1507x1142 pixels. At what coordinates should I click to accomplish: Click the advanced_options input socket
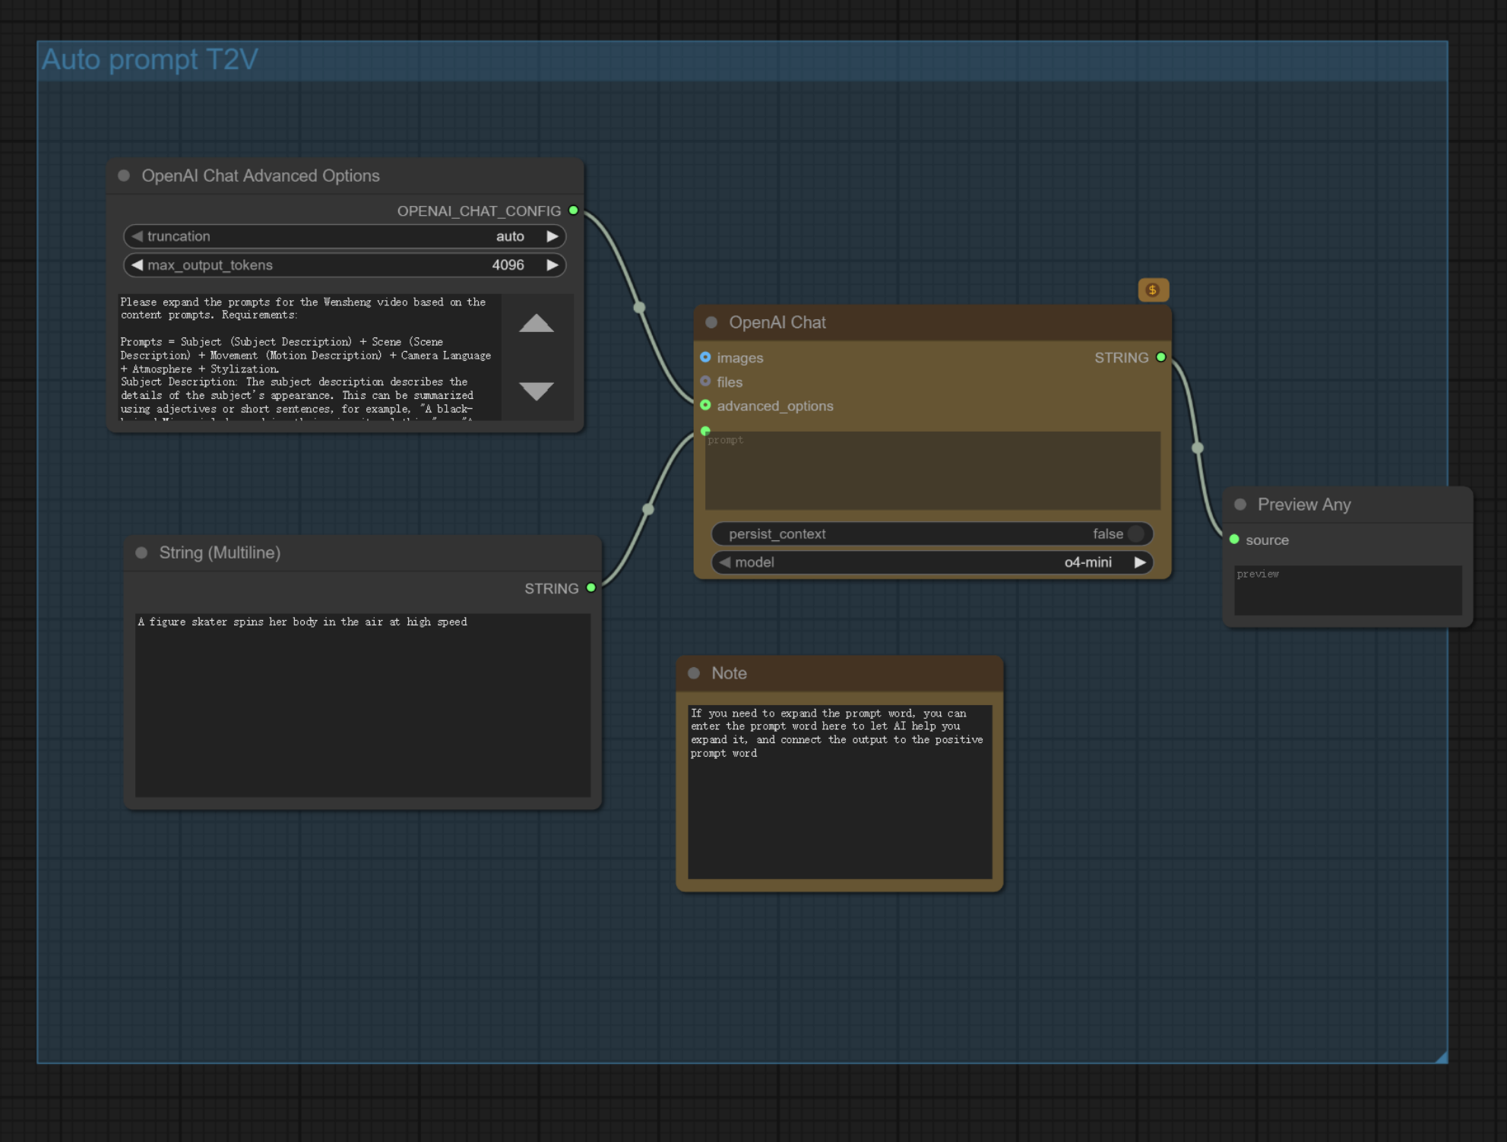click(x=705, y=405)
